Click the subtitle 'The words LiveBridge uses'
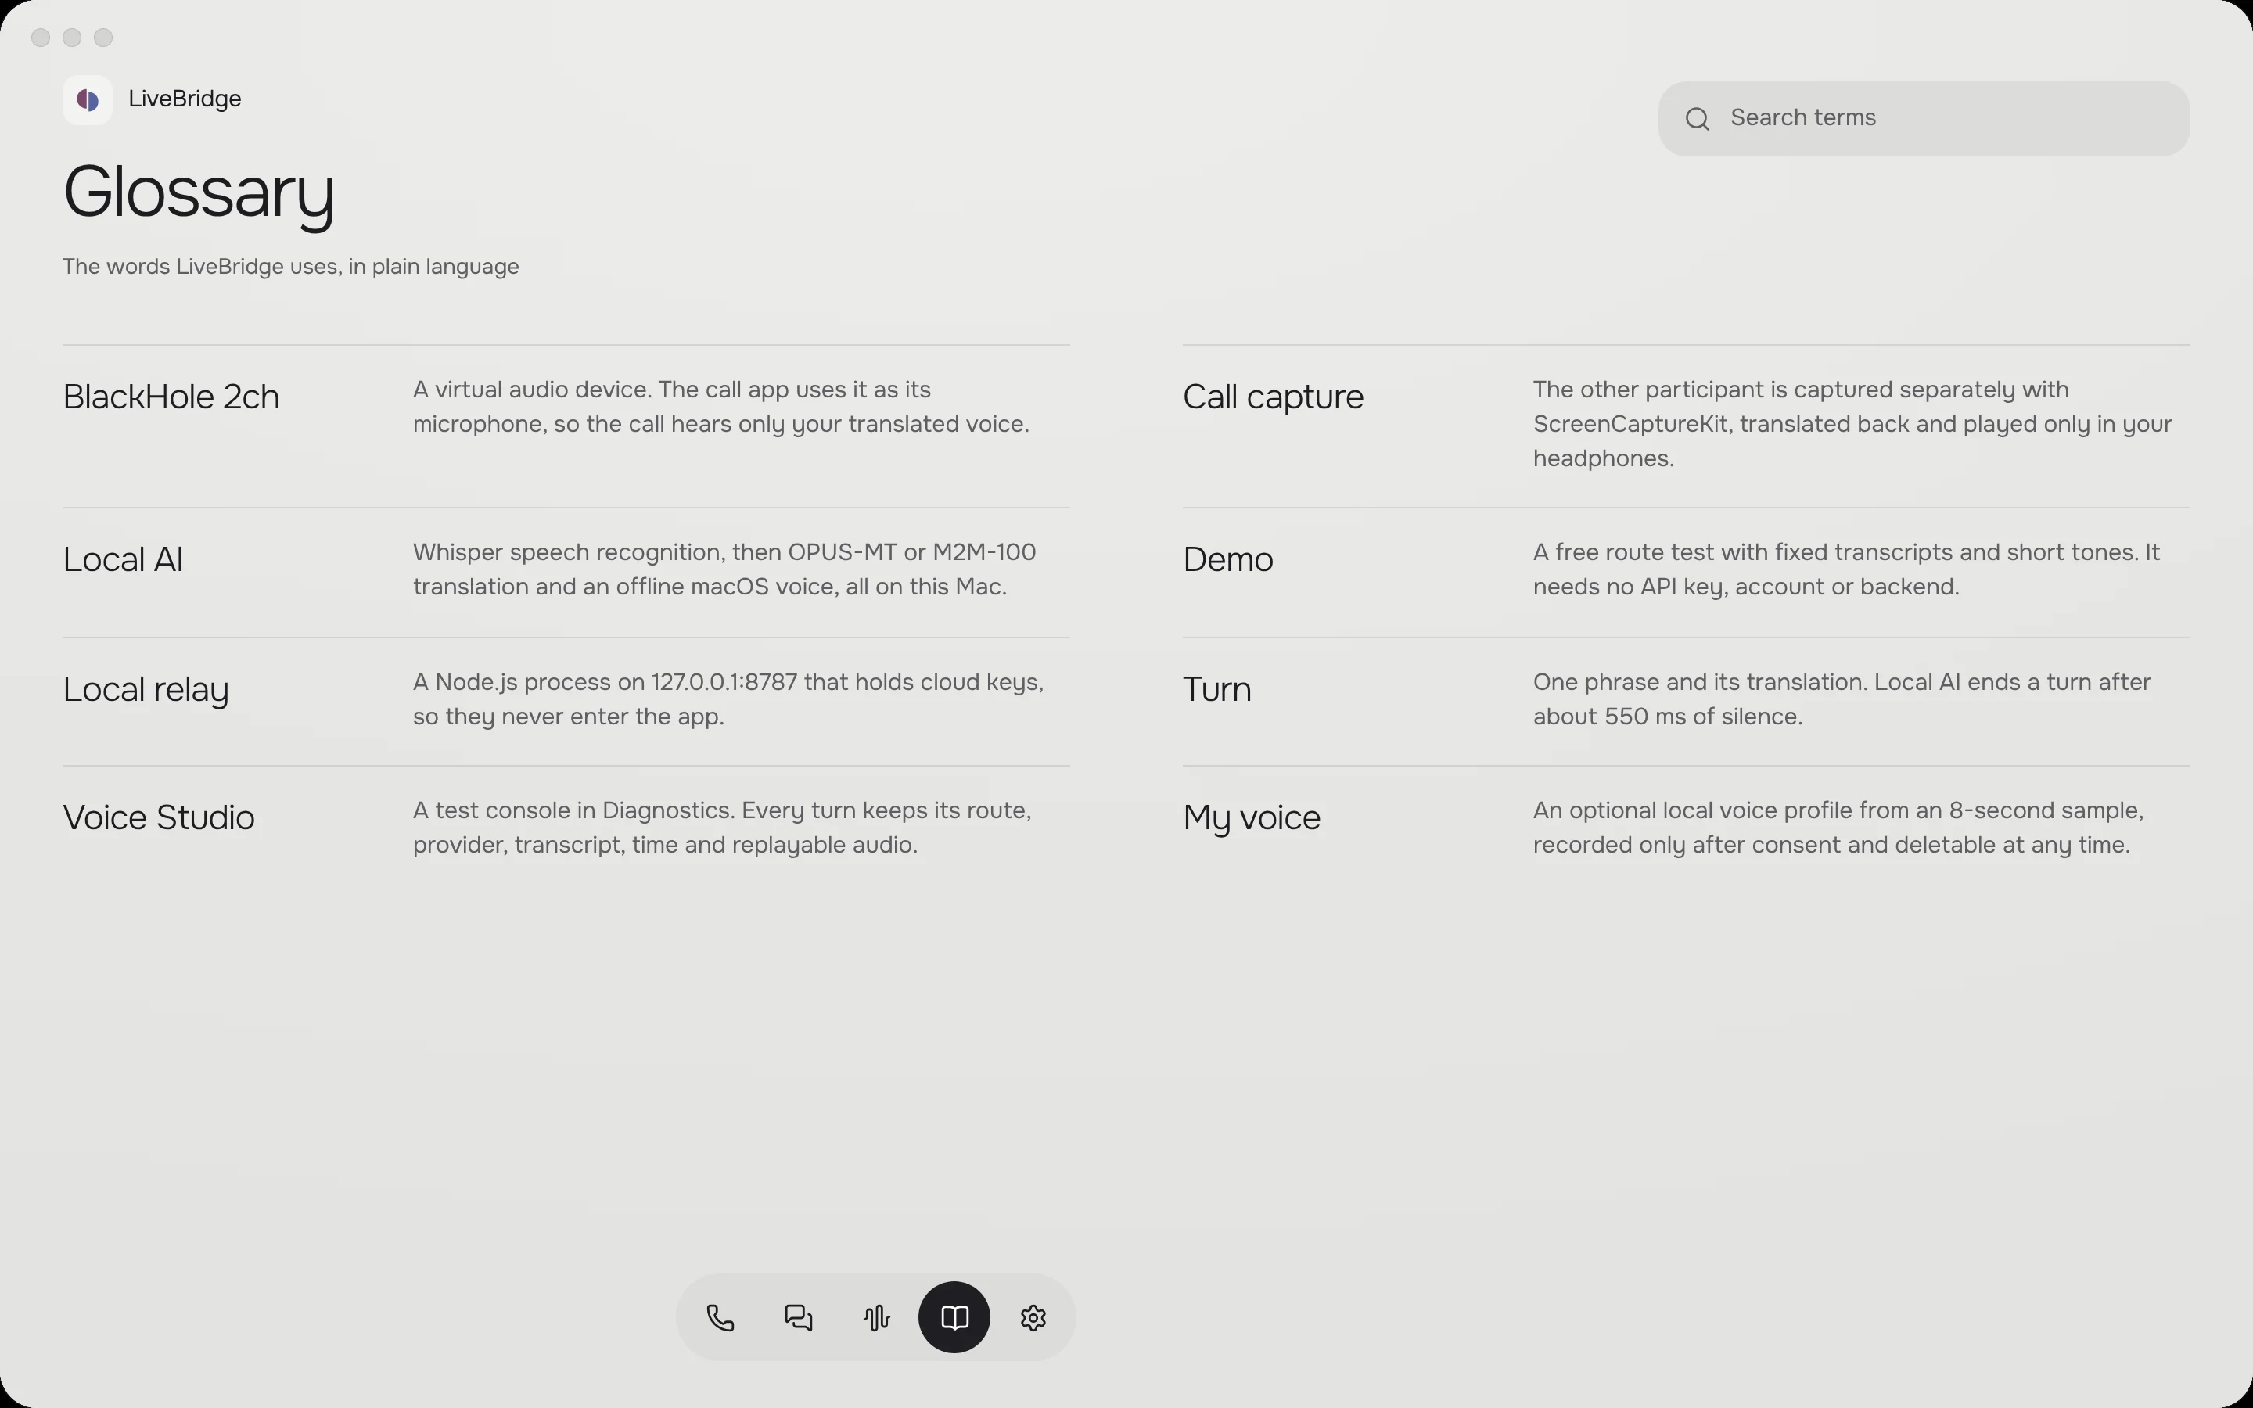The width and height of the screenshot is (2253, 1408). (290, 266)
